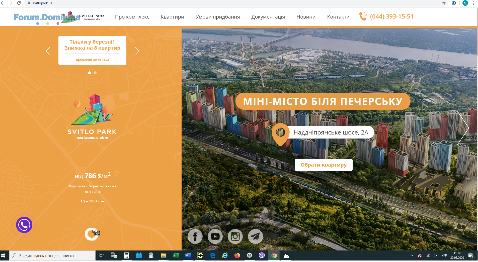
Task: Open the Новини menu item
Action: 306,17
